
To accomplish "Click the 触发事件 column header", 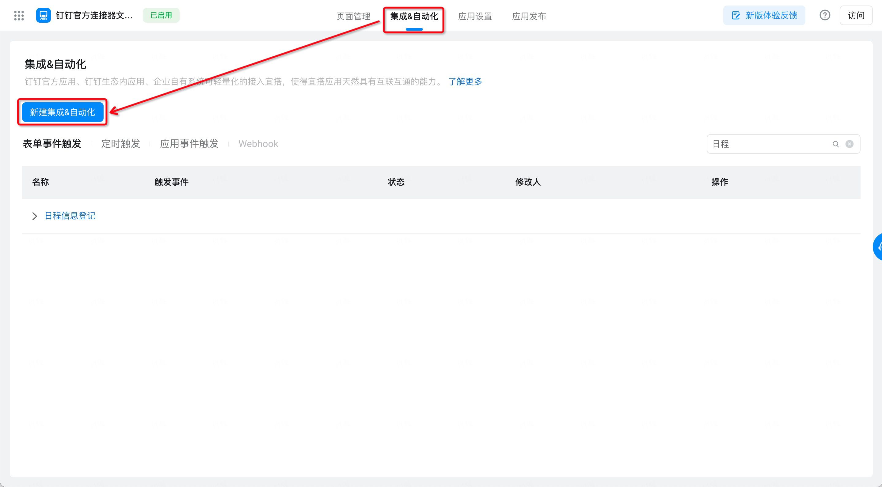I will (172, 182).
